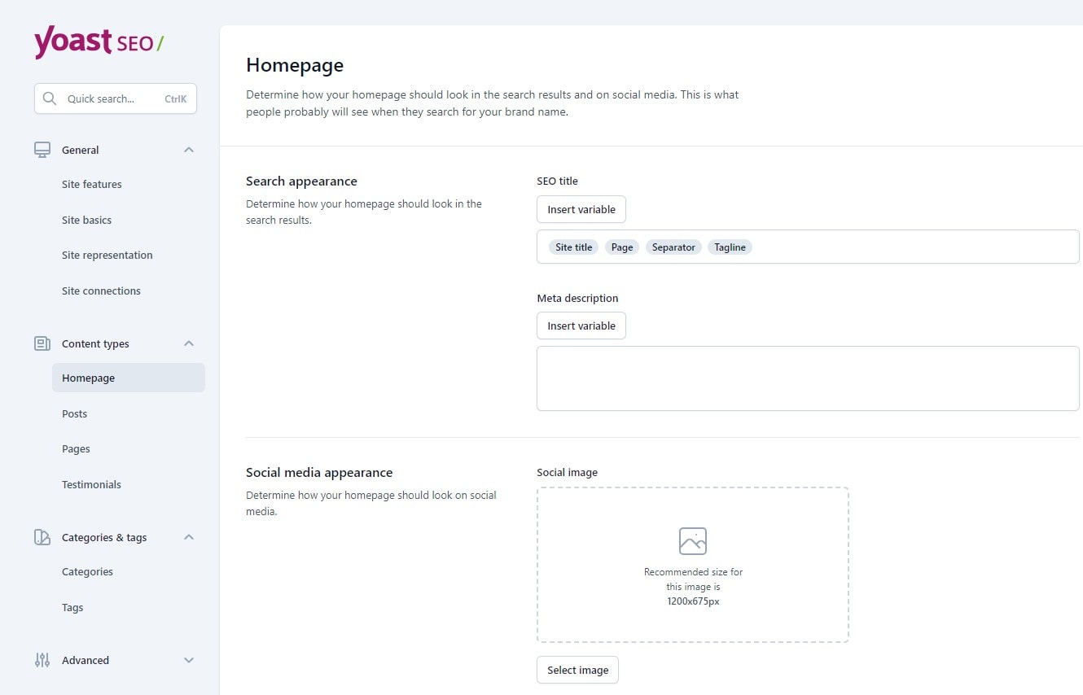The width and height of the screenshot is (1083, 695).
Task: Click inside the Meta description textarea
Action: click(808, 378)
